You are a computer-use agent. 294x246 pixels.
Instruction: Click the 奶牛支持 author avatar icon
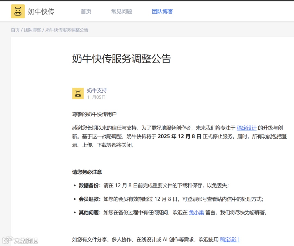click(78, 93)
